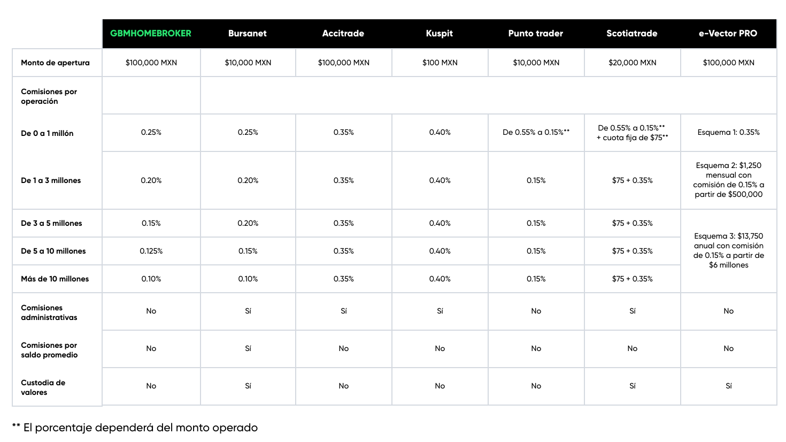Select the Esquema 2 monthly fee cell
The image size is (786, 442).
729,180
